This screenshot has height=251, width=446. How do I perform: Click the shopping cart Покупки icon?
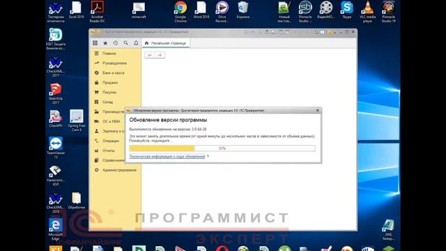click(96, 92)
